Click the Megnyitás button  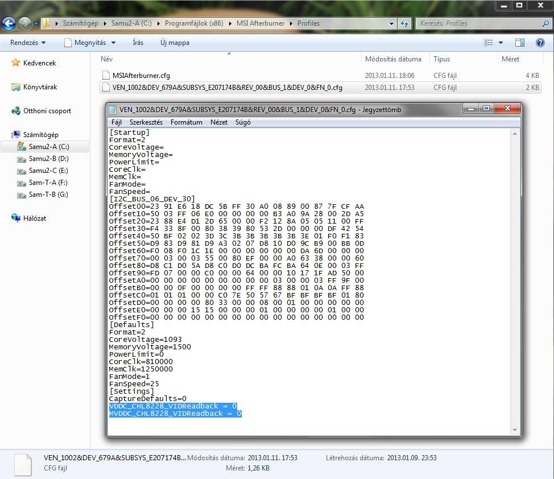pos(85,43)
